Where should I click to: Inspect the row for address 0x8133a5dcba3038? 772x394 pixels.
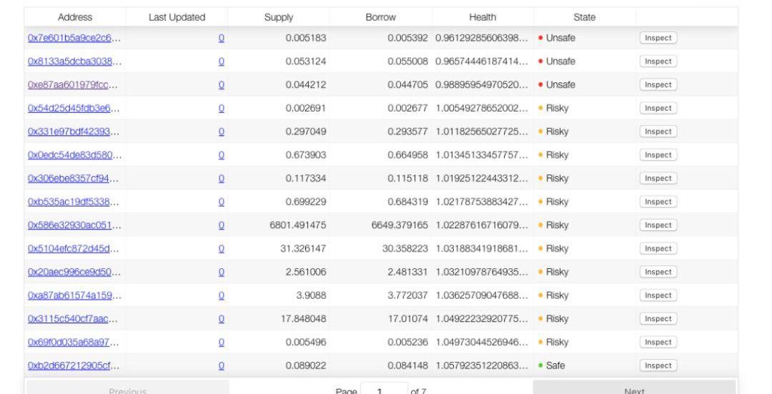(658, 61)
